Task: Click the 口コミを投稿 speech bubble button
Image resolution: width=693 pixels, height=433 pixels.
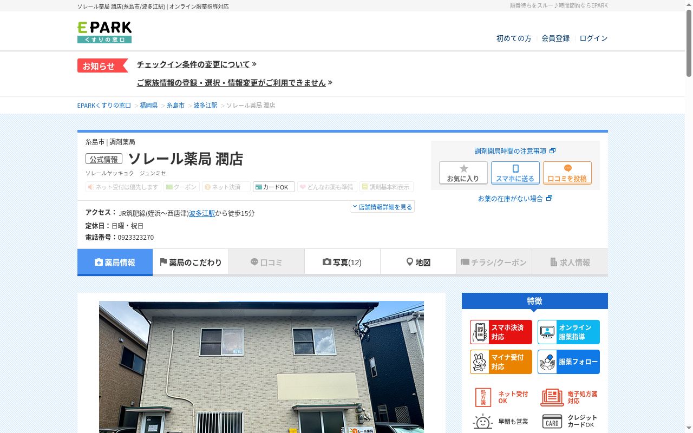Action: (567, 173)
